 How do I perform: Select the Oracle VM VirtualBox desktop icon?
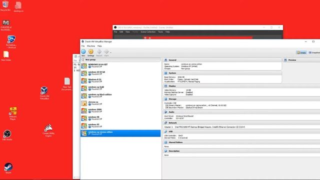click(x=44, y=93)
